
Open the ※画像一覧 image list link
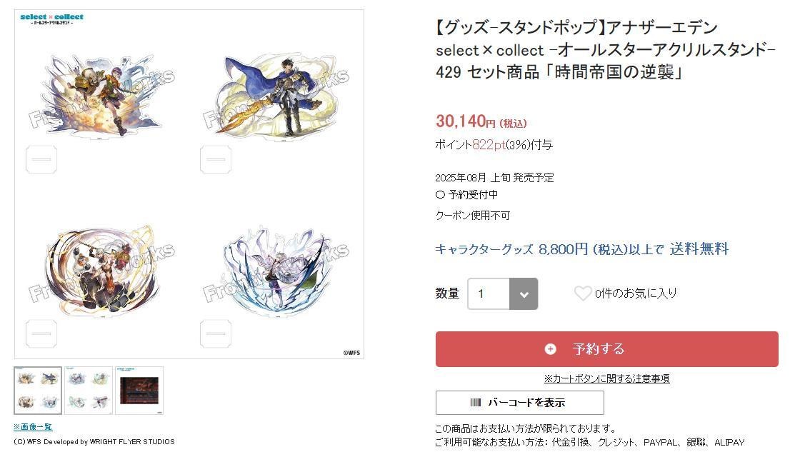pos(33,426)
